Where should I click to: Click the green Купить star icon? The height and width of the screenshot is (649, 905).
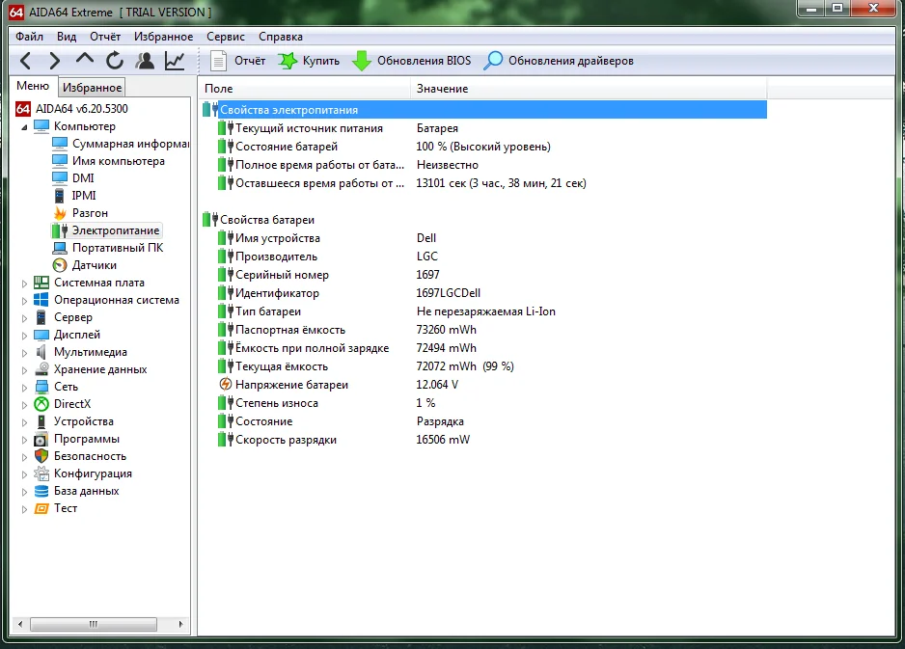point(288,61)
